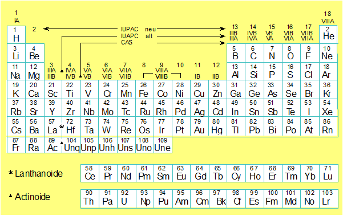Viewport: 343px width, 216px height.
Task: Select the Iron (Fe) element cell
Action: (144, 89)
